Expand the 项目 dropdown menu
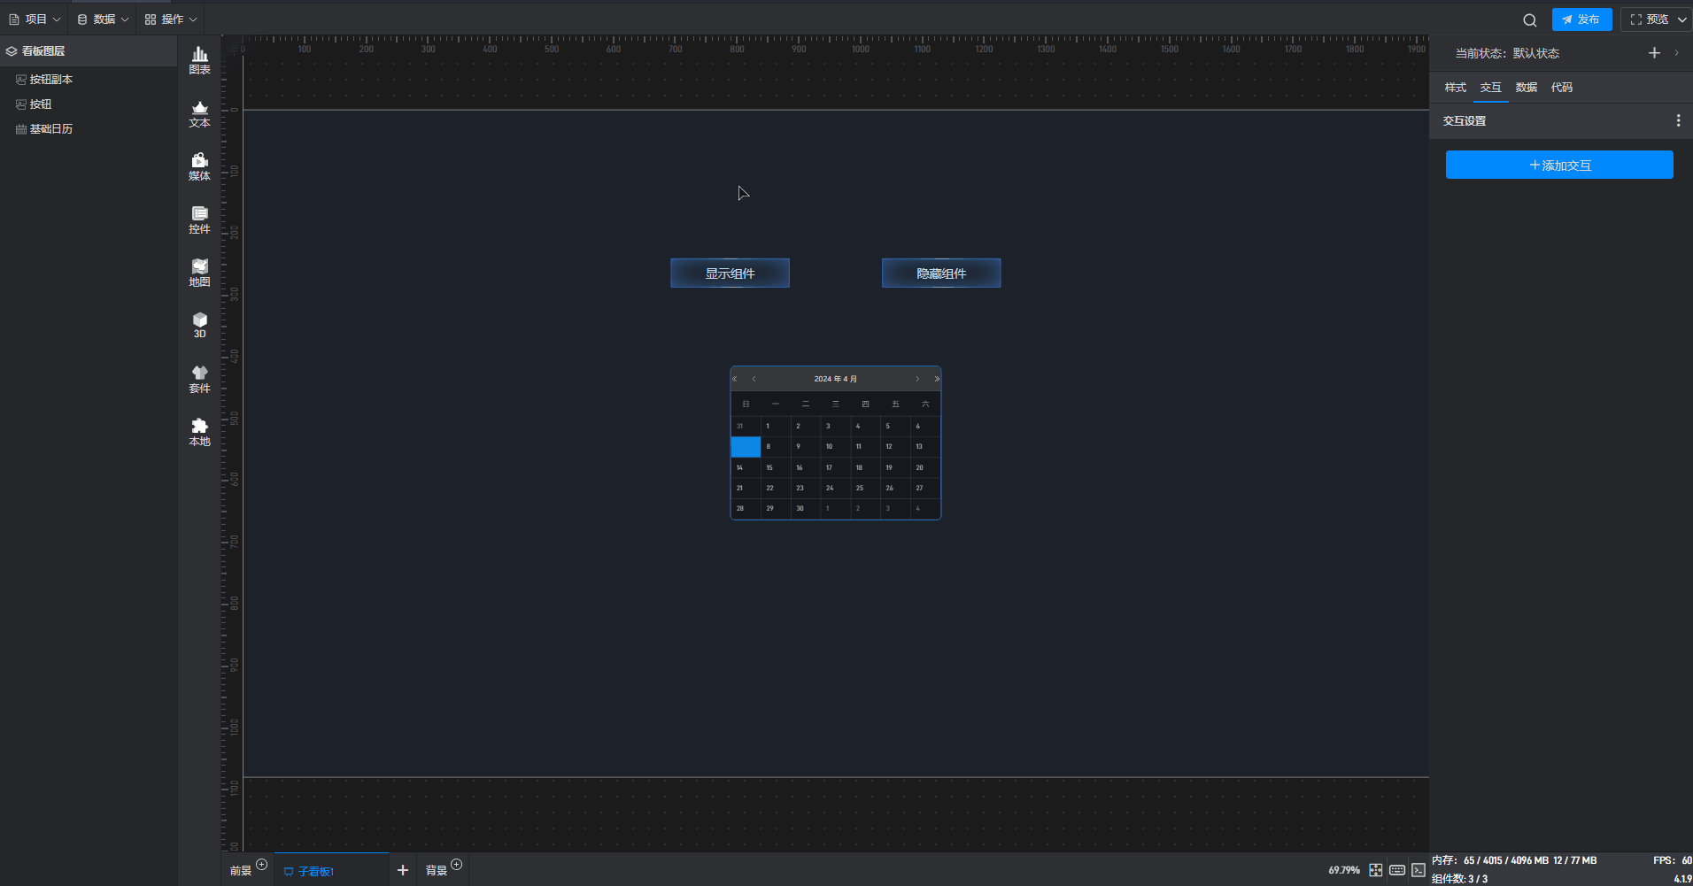Viewport: 1693px width, 886px height. tap(35, 19)
